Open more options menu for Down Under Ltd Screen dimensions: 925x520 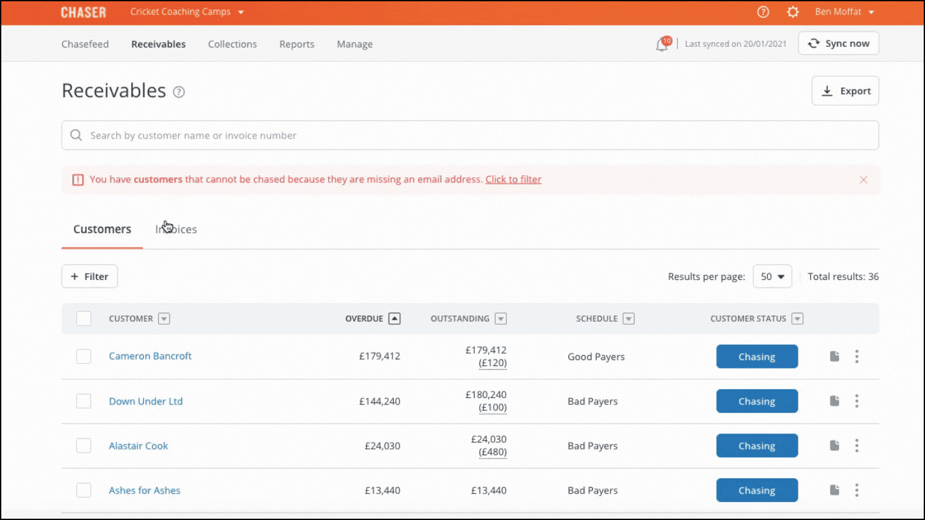(x=857, y=401)
